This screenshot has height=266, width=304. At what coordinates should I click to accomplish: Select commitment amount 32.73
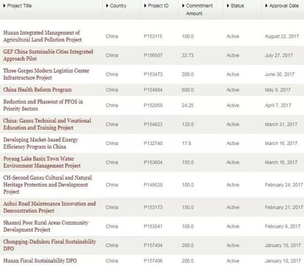point(187,55)
